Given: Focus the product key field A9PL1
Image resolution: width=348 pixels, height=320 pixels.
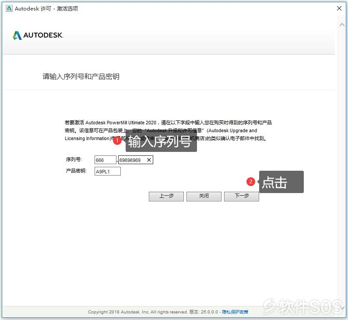Looking at the screenshot, I should click(x=107, y=171).
